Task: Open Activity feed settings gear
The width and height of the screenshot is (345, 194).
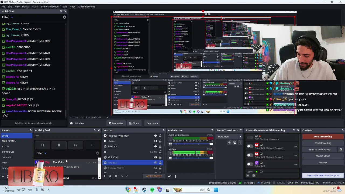Action: pyautogui.click(x=97, y=153)
